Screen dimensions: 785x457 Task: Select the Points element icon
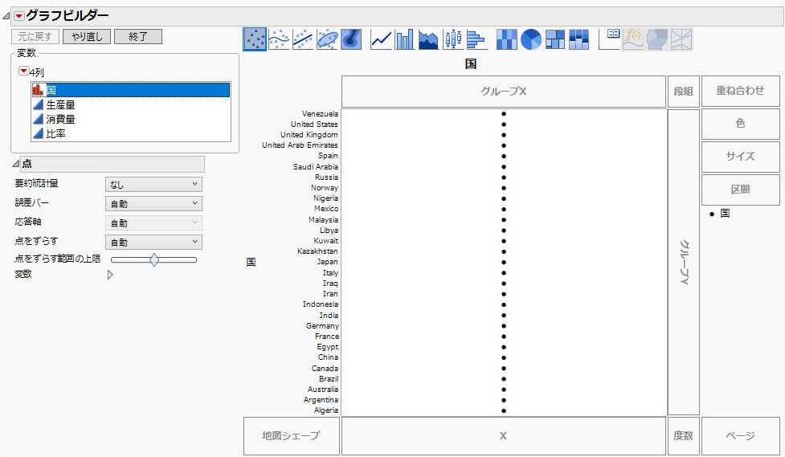click(x=255, y=39)
